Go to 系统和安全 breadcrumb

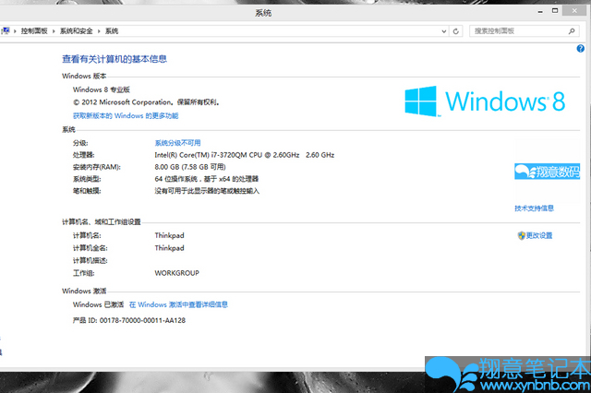point(77,31)
